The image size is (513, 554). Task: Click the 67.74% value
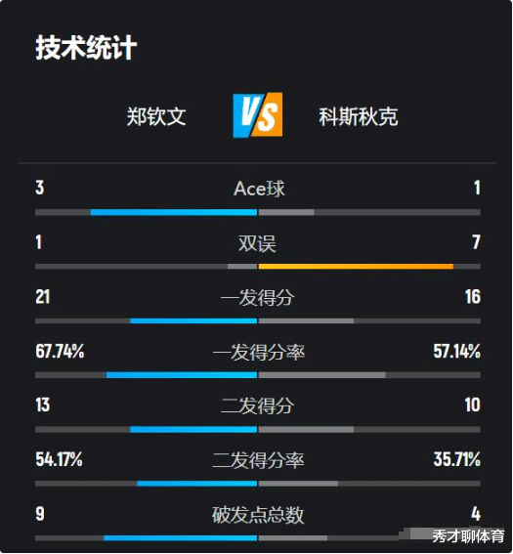[x=60, y=351]
